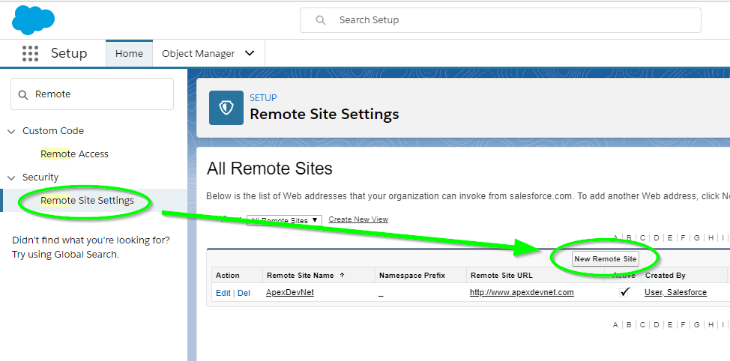Click the Action column header
This screenshot has width=730, height=361.
tap(228, 276)
